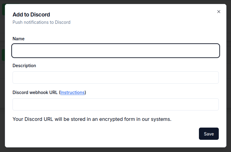Click the lower green element at left edge

pyautogui.click(x=3, y=55)
